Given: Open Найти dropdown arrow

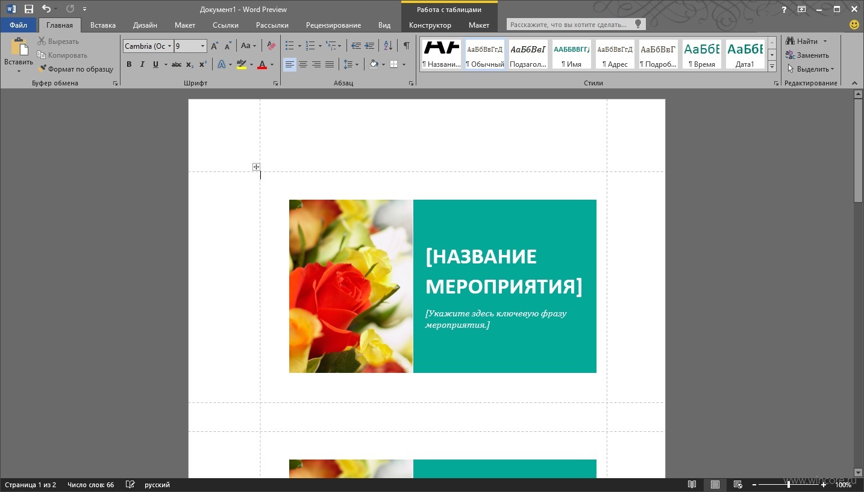Looking at the screenshot, I should (825, 42).
